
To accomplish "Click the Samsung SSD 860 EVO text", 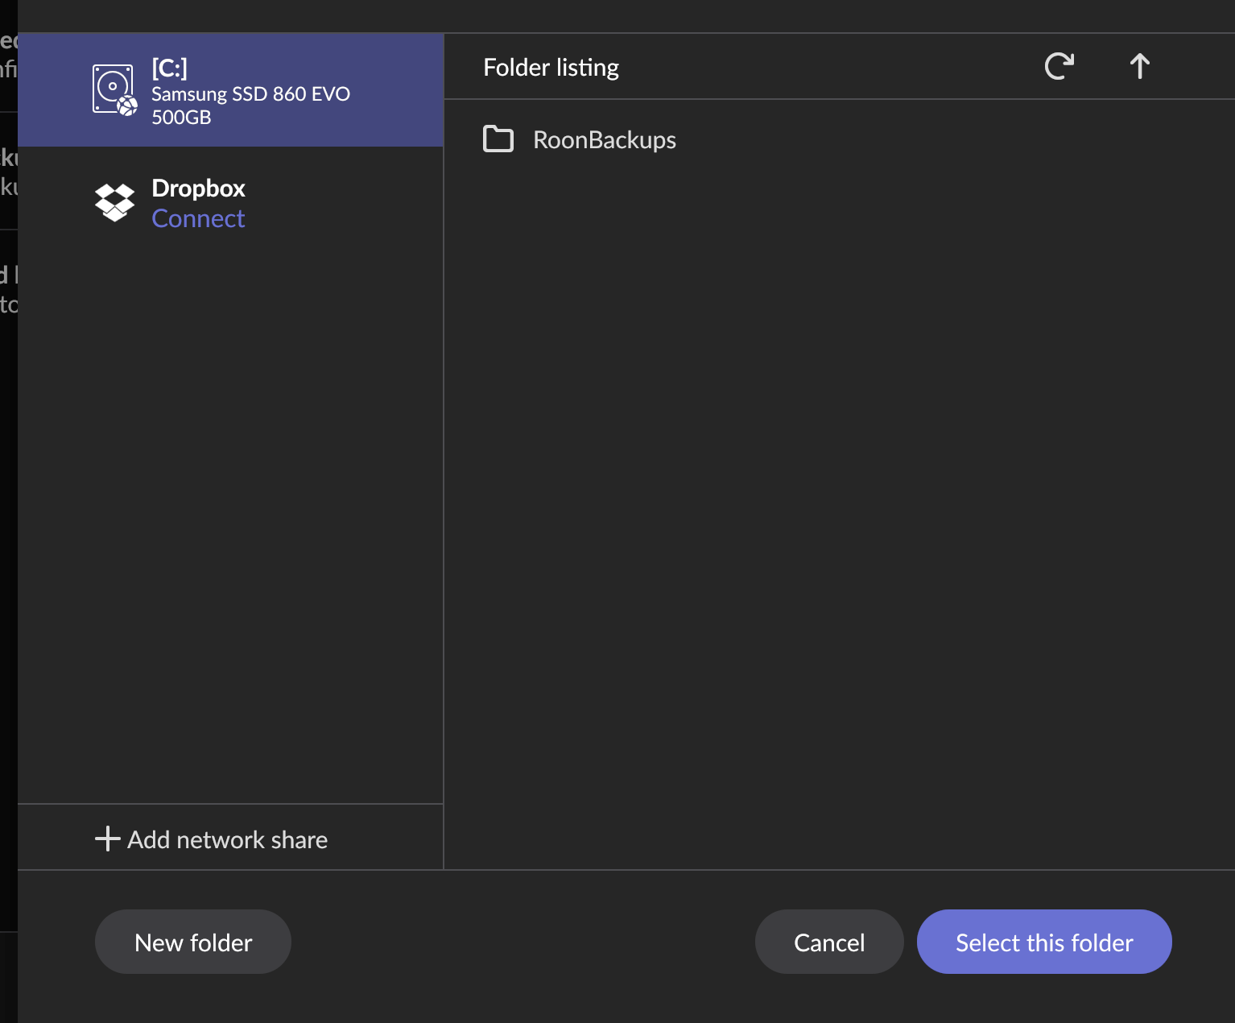I will [x=250, y=94].
